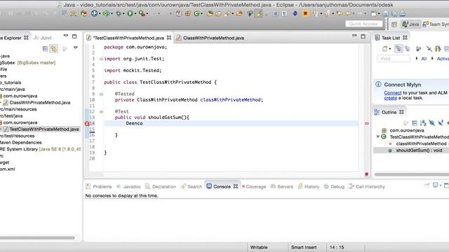Collapse TestClassWithPrivateMethod node in Outline
This screenshot has width=449, height=252.
pyautogui.click(x=378, y=137)
